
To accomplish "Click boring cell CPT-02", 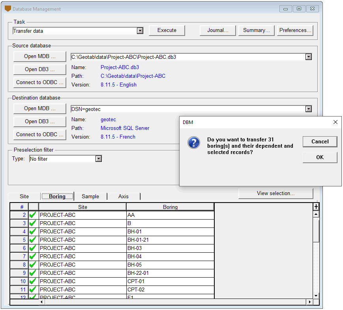I will point(170,289).
